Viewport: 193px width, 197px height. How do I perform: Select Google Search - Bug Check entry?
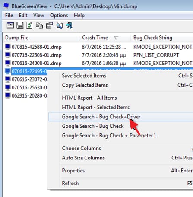(120, 126)
